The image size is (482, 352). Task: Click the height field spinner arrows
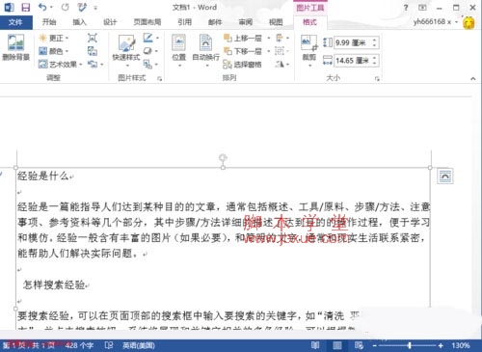[x=374, y=42]
